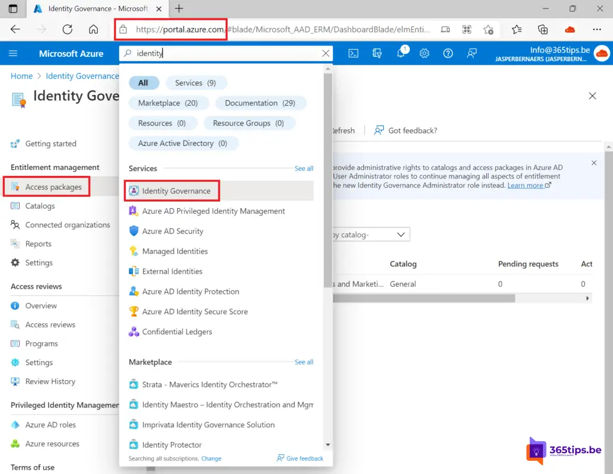The image size is (613, 474).
Task: Open a new browser tab
Action: (178, 8)
